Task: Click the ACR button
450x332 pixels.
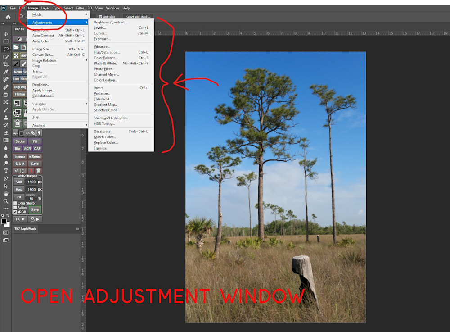Action: coord(27,149)
